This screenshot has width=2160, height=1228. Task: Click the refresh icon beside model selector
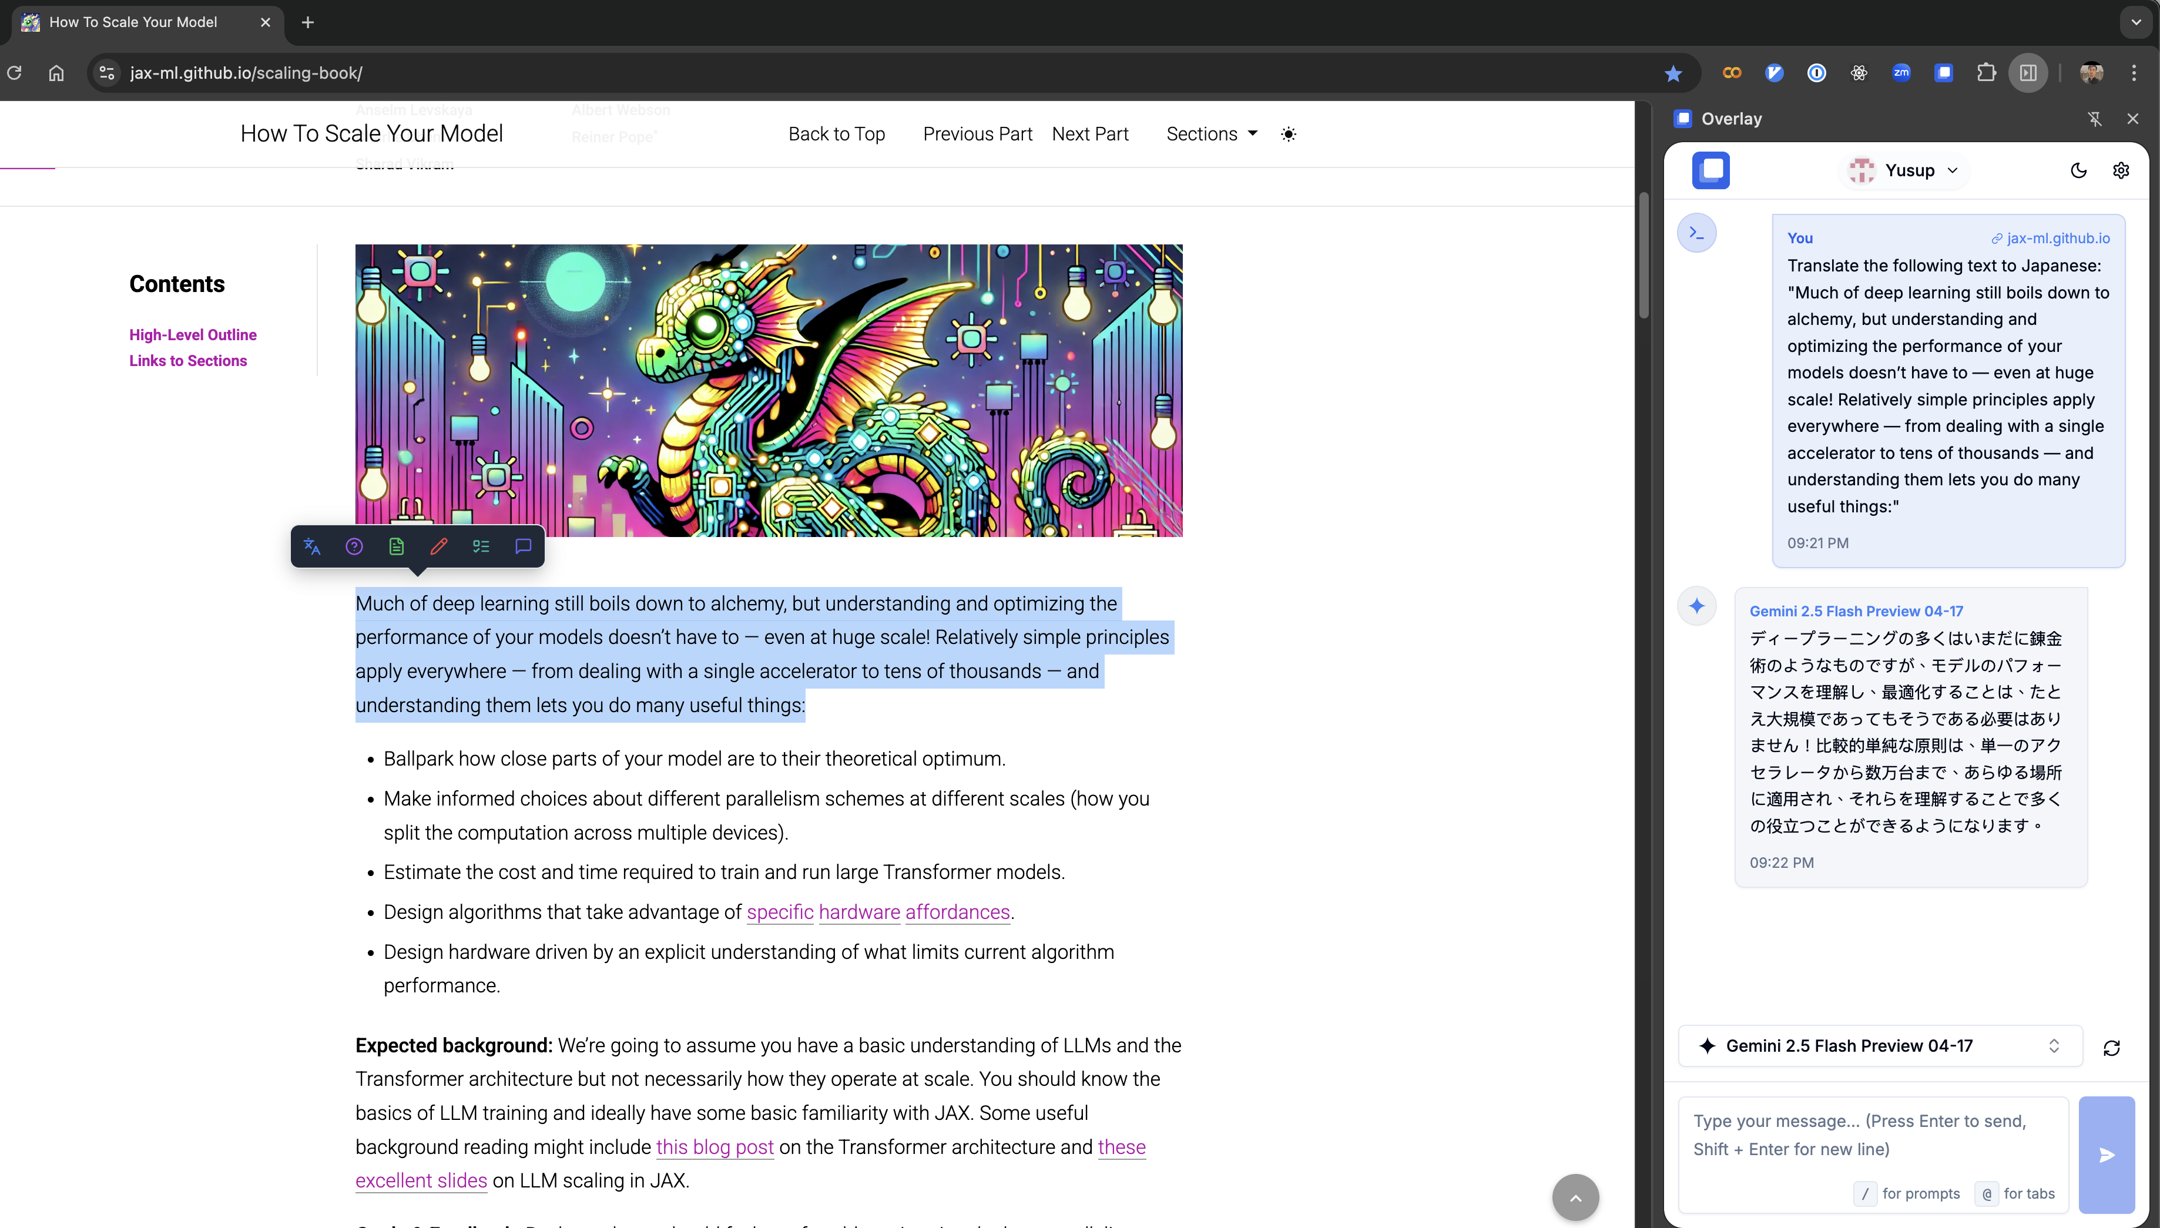pos(2111,1048)
